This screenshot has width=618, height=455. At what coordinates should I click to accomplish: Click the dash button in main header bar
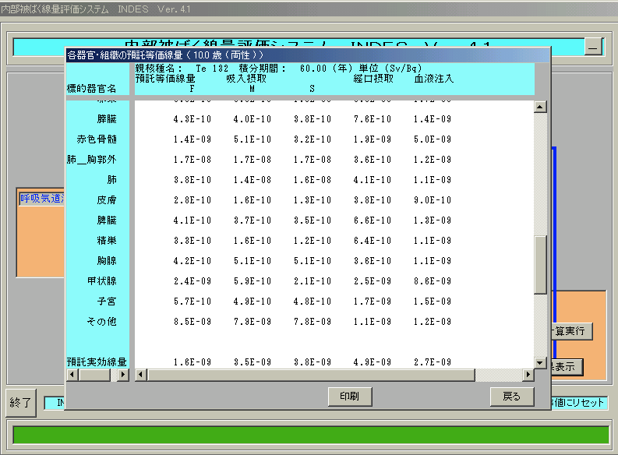[593, 48]
